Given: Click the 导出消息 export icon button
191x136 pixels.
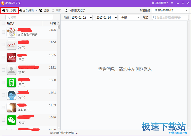Looking at the screenshot, I should (x=3, y=10).
